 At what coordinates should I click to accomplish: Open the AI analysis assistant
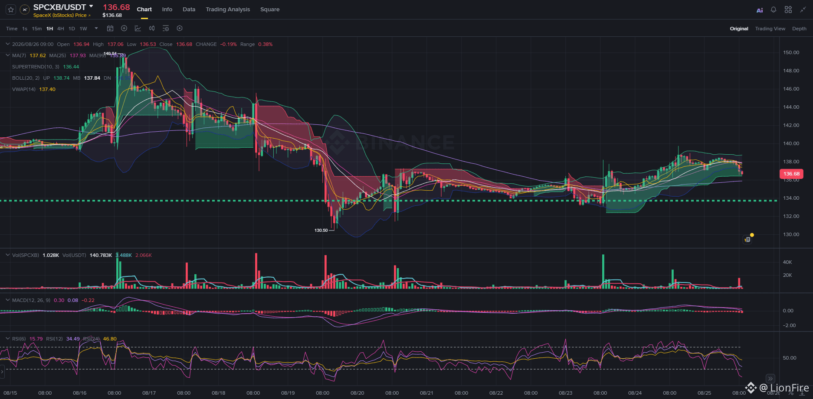click(760, 10)
